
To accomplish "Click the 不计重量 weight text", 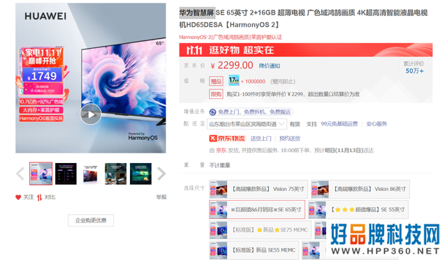I will pos(219,165).
